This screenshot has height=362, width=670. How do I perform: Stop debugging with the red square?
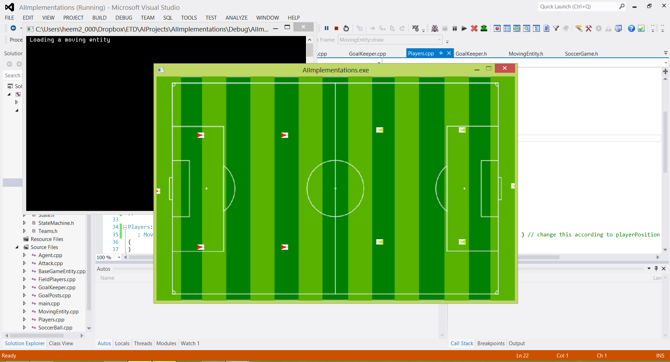pyautogui.click(x=336, y=28)
